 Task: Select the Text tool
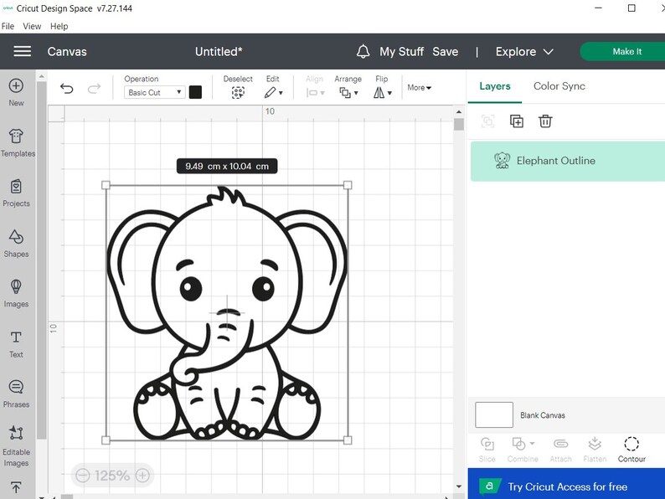[x=16, y=344]
